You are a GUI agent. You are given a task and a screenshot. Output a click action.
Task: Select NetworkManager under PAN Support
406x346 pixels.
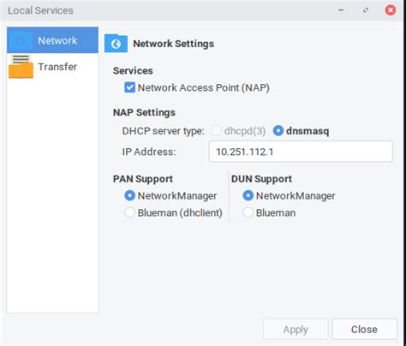129,196
